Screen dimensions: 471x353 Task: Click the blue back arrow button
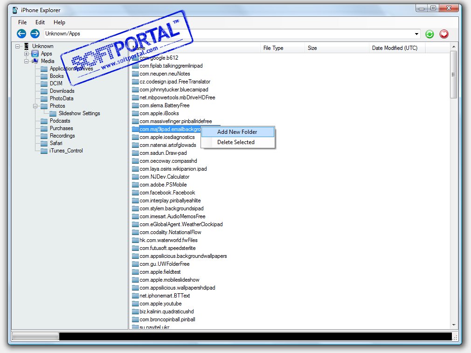pyautogui.click(x=21, y=34)
